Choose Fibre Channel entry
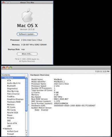Image resolution: width=112 pixels, height=137 pixels. click(13, 94)
